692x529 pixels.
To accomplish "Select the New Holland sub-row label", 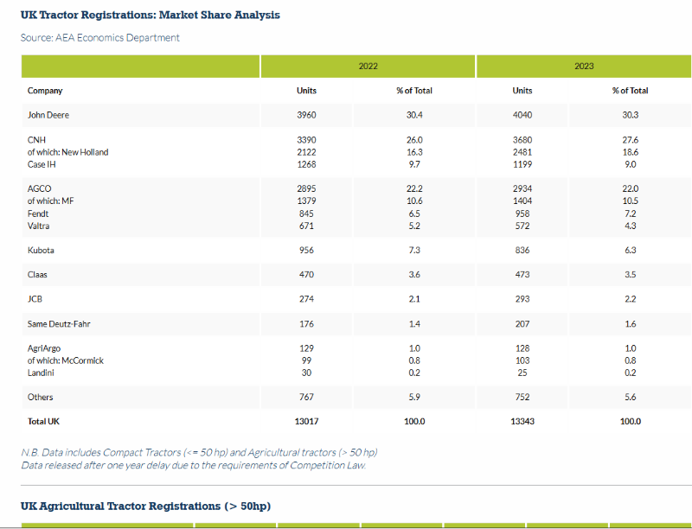I will pyautogui.click(x=67, y=152).
